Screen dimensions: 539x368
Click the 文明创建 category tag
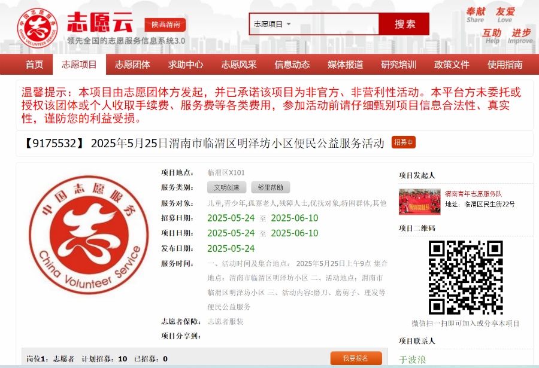[x=226, y=187]
